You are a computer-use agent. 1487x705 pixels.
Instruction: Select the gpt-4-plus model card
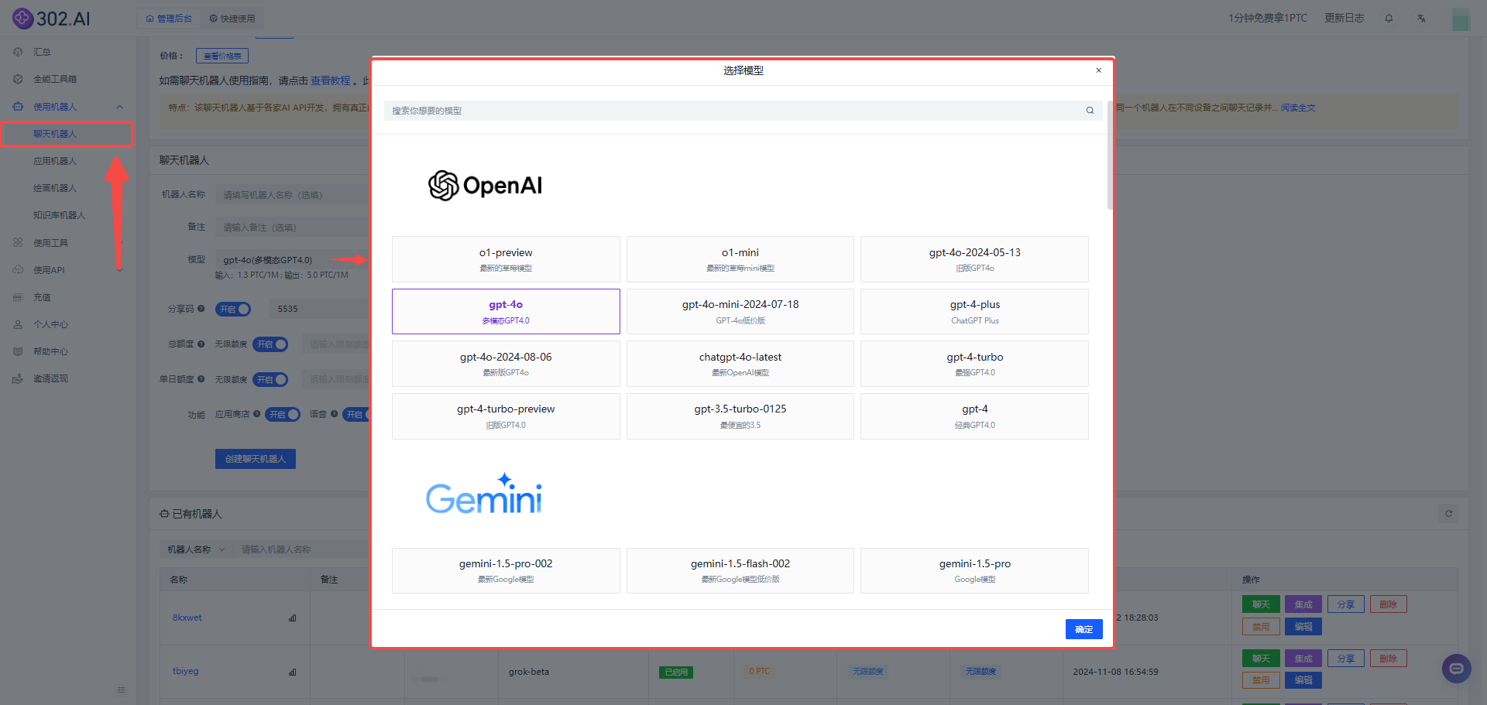click(x=974, y=311)
